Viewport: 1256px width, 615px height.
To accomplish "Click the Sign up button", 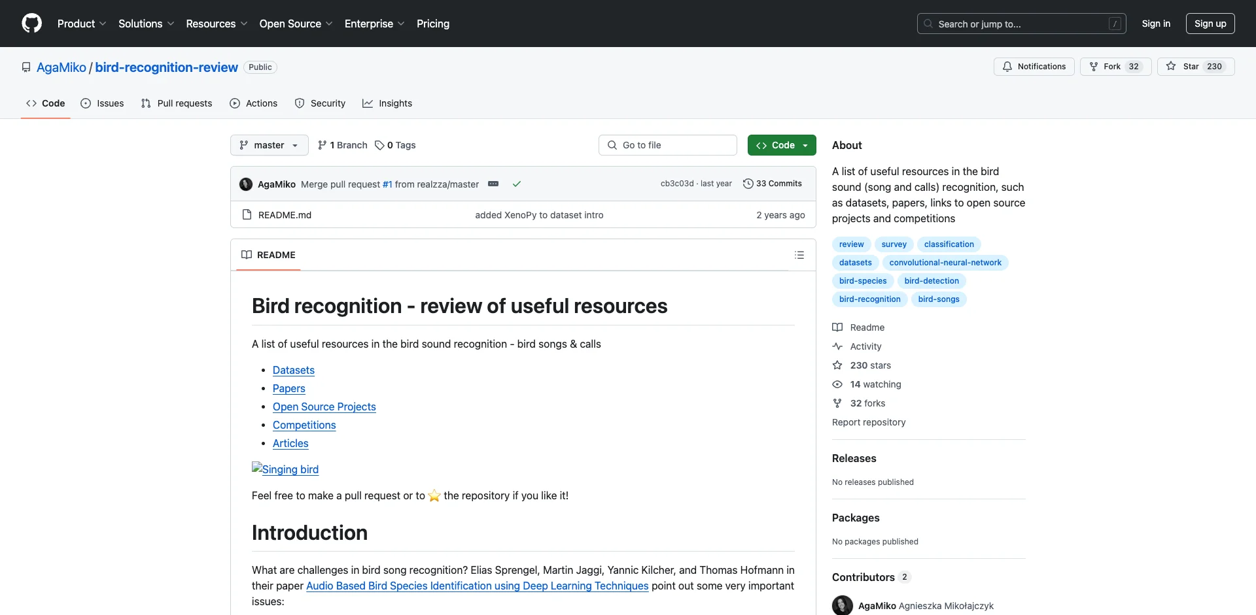I will (1210, 24).
